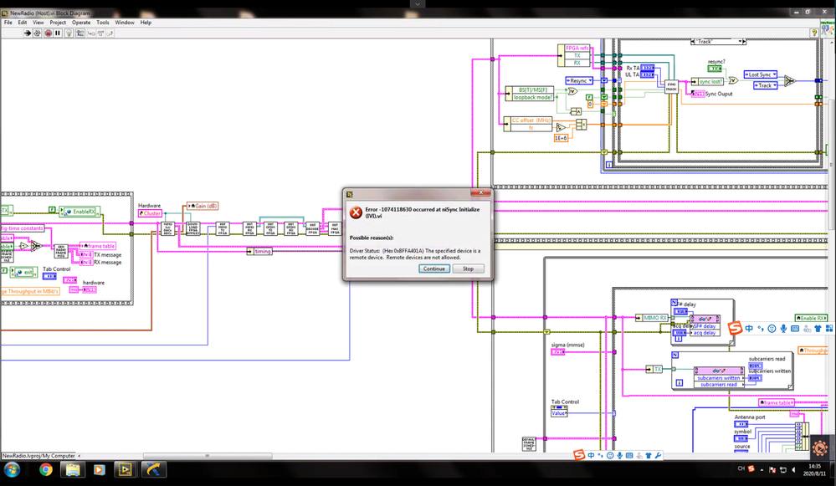Select the Hardware Cluster terminal
The image size is (836, 486).
tap(150, 213)
